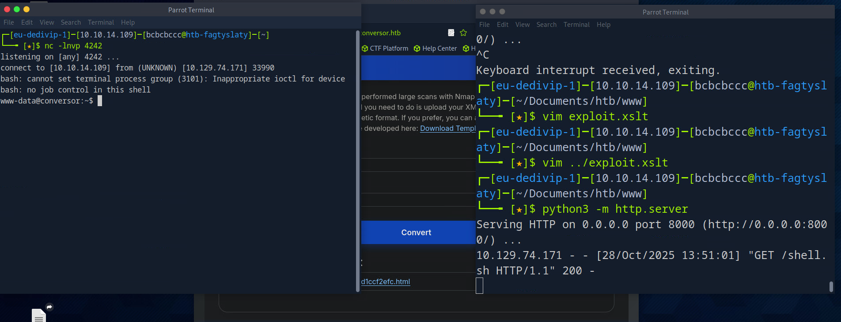Click the desktop file shortcut icon

click(39, 315)
